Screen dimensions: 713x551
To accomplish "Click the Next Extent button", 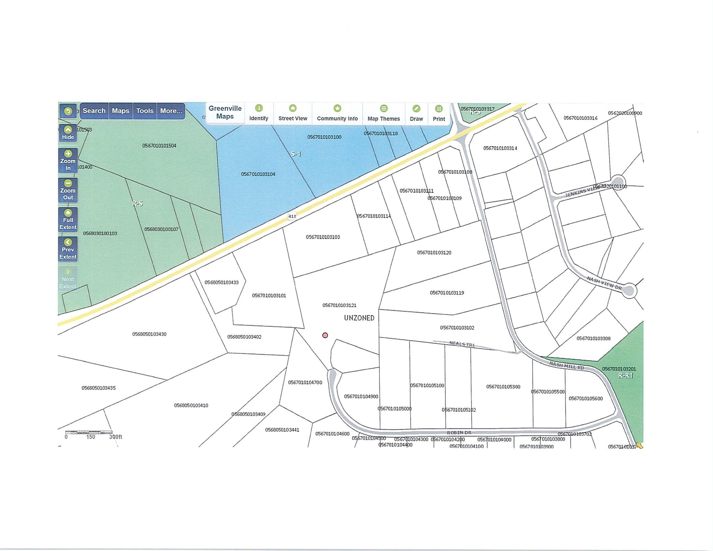I will (68, 279).
